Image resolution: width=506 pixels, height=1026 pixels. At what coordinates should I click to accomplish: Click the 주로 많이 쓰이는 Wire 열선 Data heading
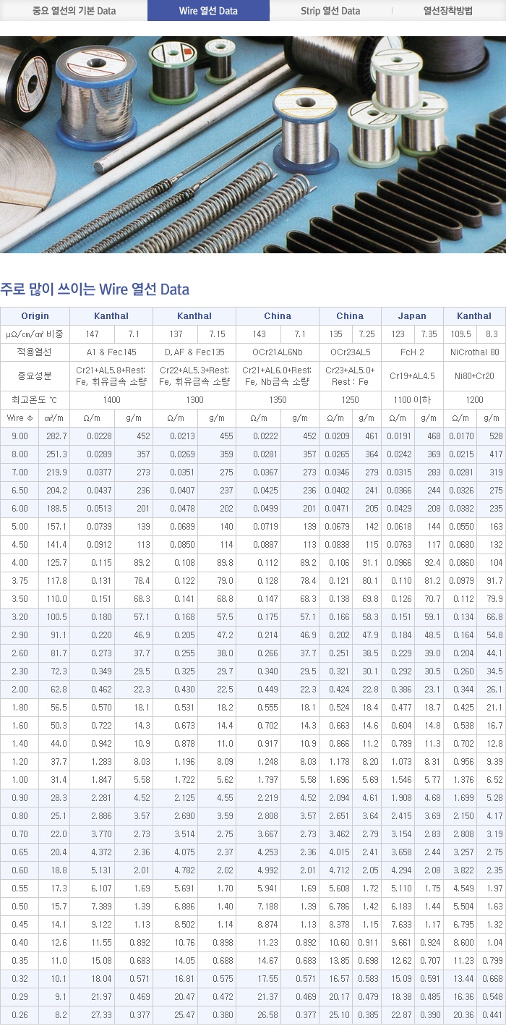pyautogui.click(x=95, y=290)
